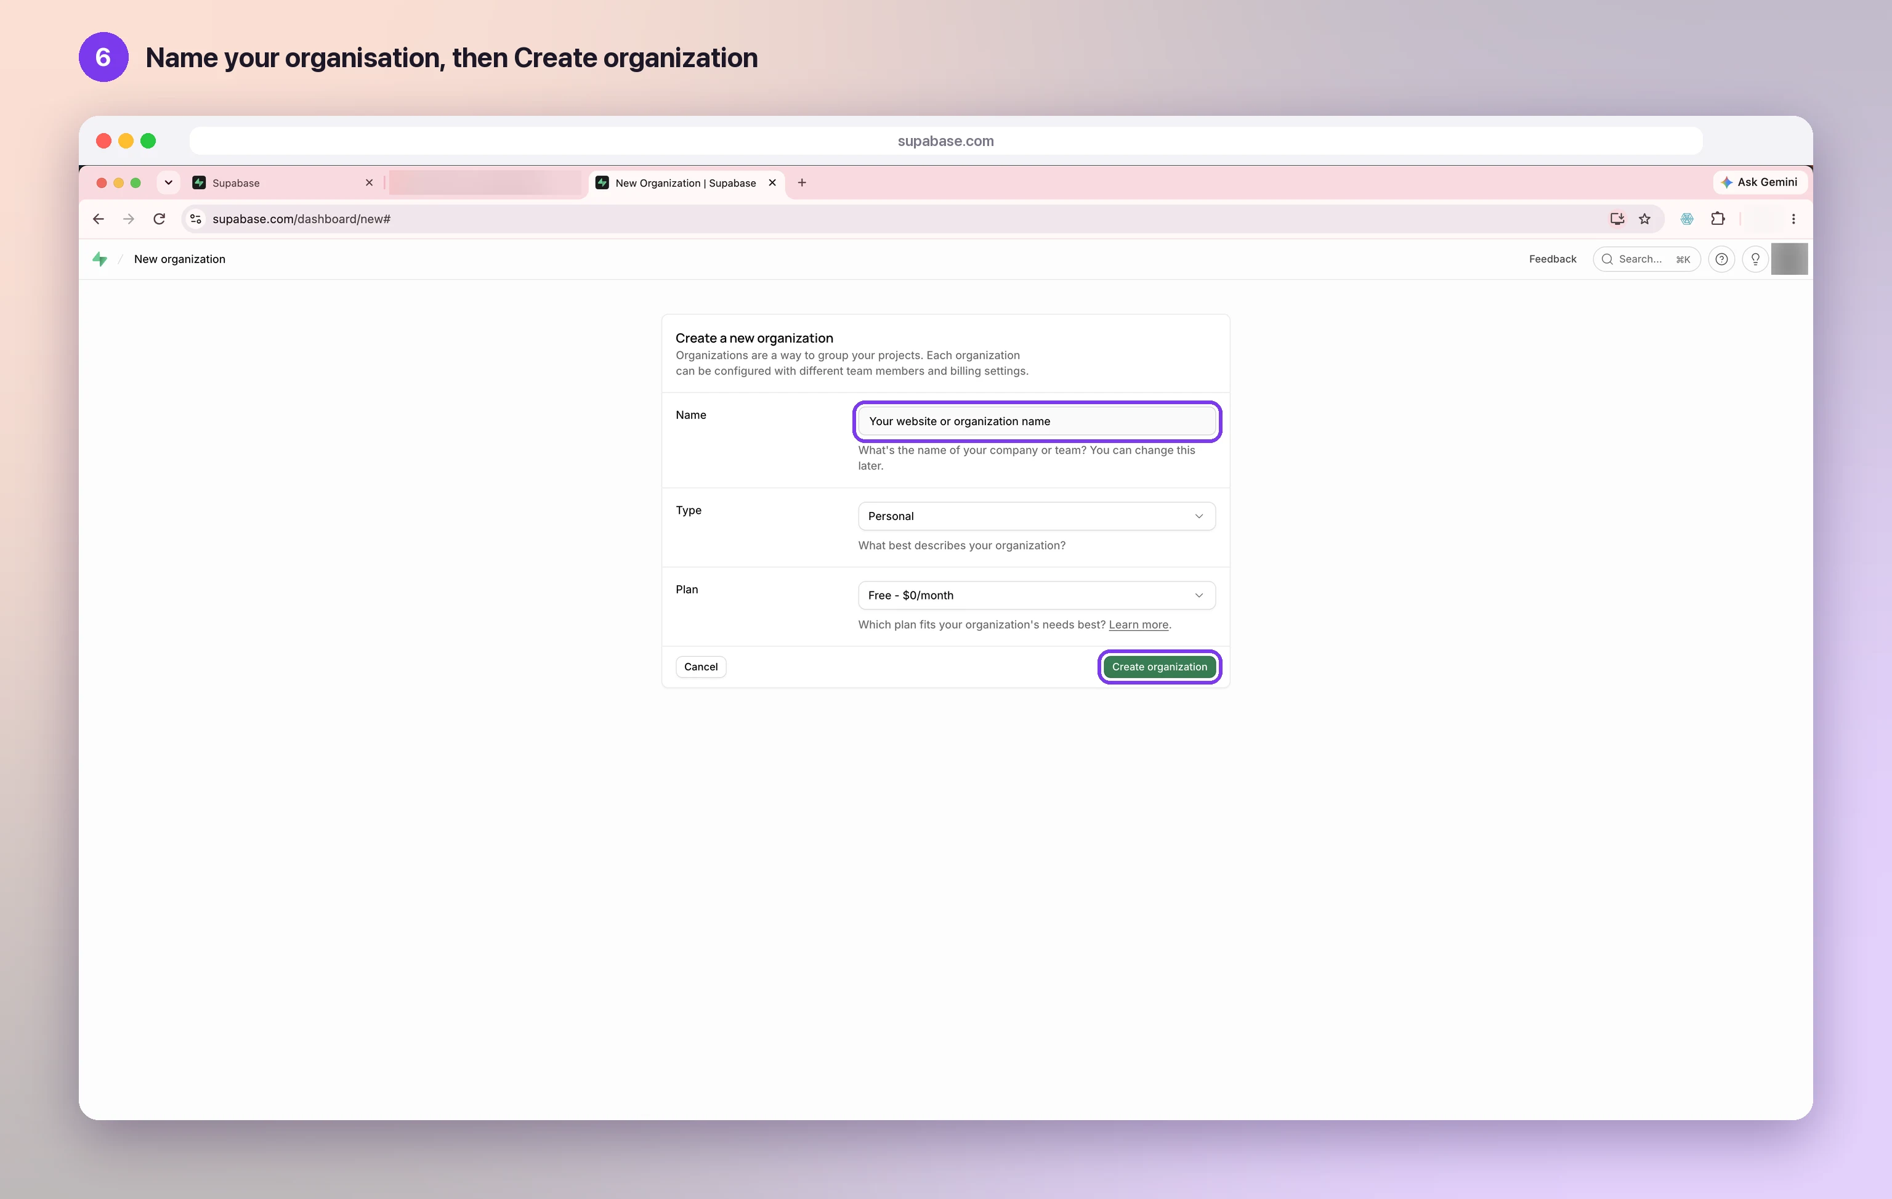Viewport: 1892px width, 1199px height.
Task: Close the Supabase tab
Action: pos(370,182)
